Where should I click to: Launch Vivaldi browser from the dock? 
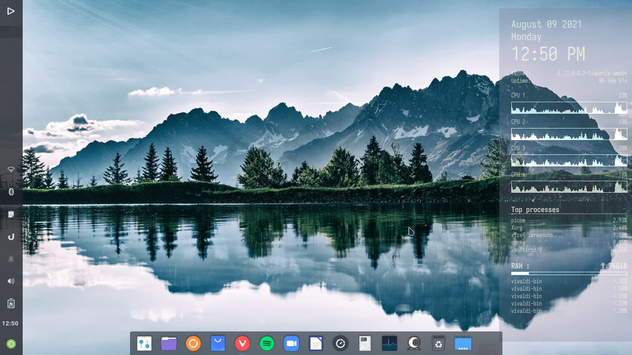pos(242,343)
